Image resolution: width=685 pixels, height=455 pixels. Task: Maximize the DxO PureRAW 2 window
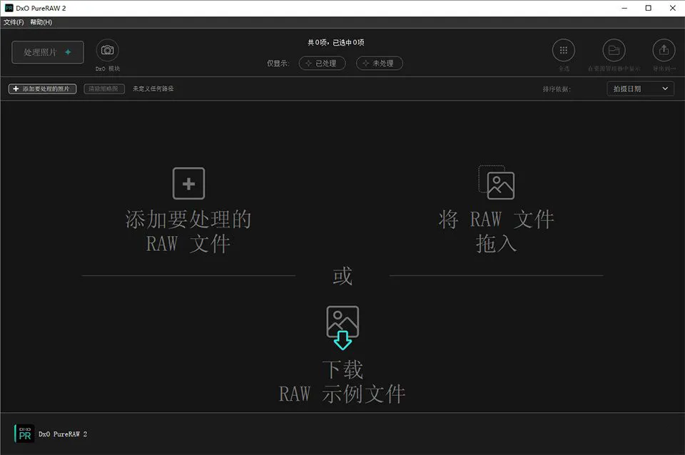tap(648, 8)
